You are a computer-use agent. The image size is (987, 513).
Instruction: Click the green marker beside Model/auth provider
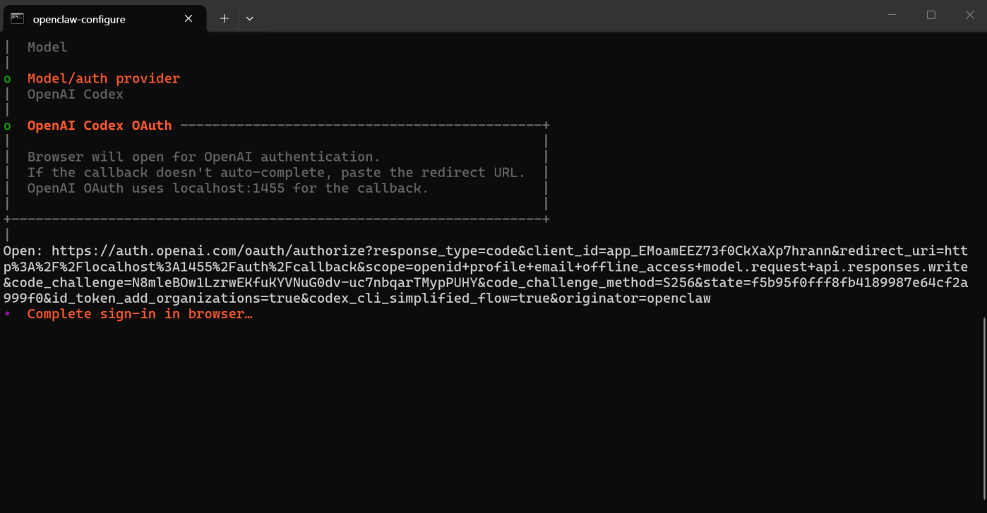[x=7, y=79]
